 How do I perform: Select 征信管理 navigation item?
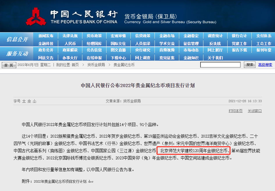tap(191, 44)
